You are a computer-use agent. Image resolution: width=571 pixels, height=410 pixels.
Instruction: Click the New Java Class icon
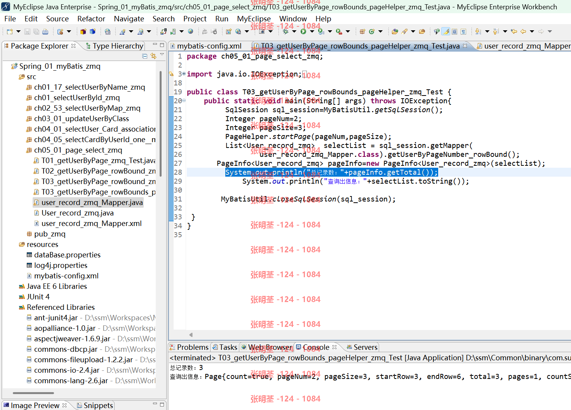[x=372, y=31]
